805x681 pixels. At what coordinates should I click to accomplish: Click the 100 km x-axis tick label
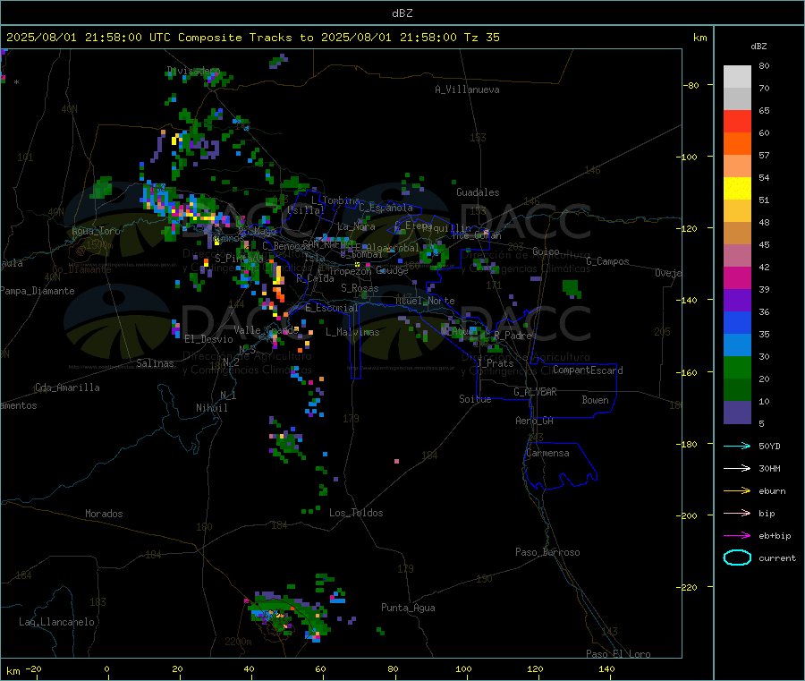coord(463,668)
